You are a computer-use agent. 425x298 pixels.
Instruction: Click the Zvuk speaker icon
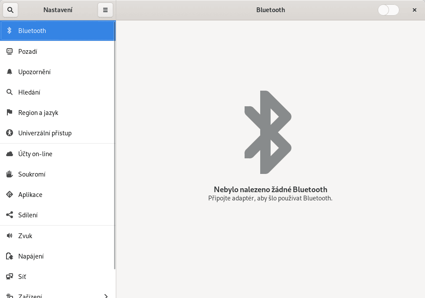pos(10,236)
